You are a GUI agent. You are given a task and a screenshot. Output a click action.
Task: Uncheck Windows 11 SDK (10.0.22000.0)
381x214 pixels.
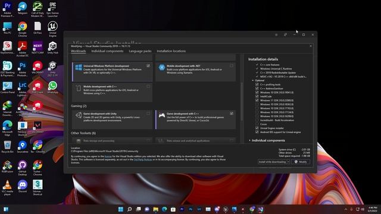pyautogui.click(x=257, y=100)
